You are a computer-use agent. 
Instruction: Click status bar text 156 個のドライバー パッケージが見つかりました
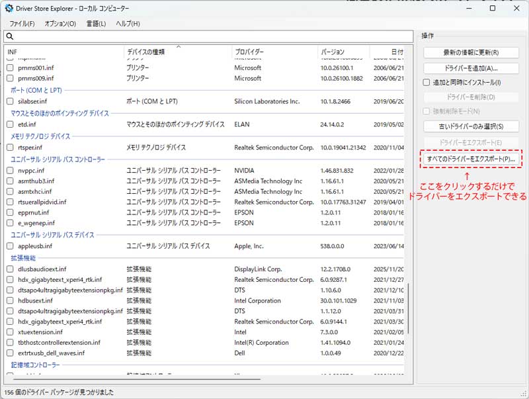point(59,392)
